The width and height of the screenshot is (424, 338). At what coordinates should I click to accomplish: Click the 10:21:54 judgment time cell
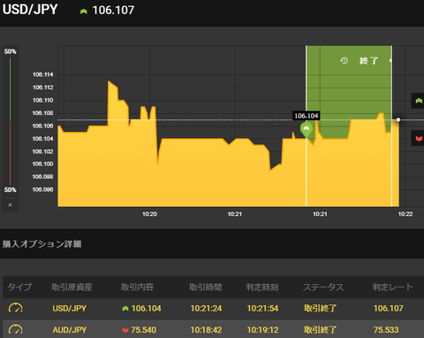[262, 308]
